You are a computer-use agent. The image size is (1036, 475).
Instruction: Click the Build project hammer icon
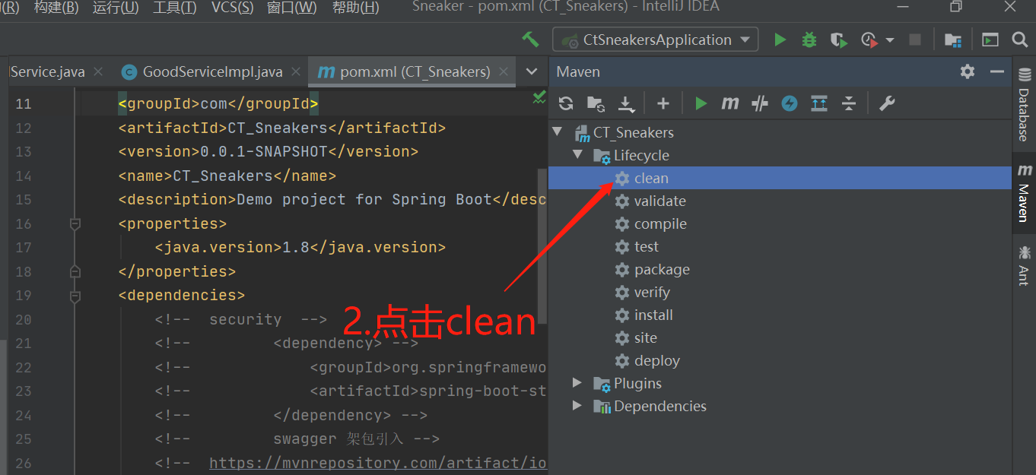tap(530, 40)
